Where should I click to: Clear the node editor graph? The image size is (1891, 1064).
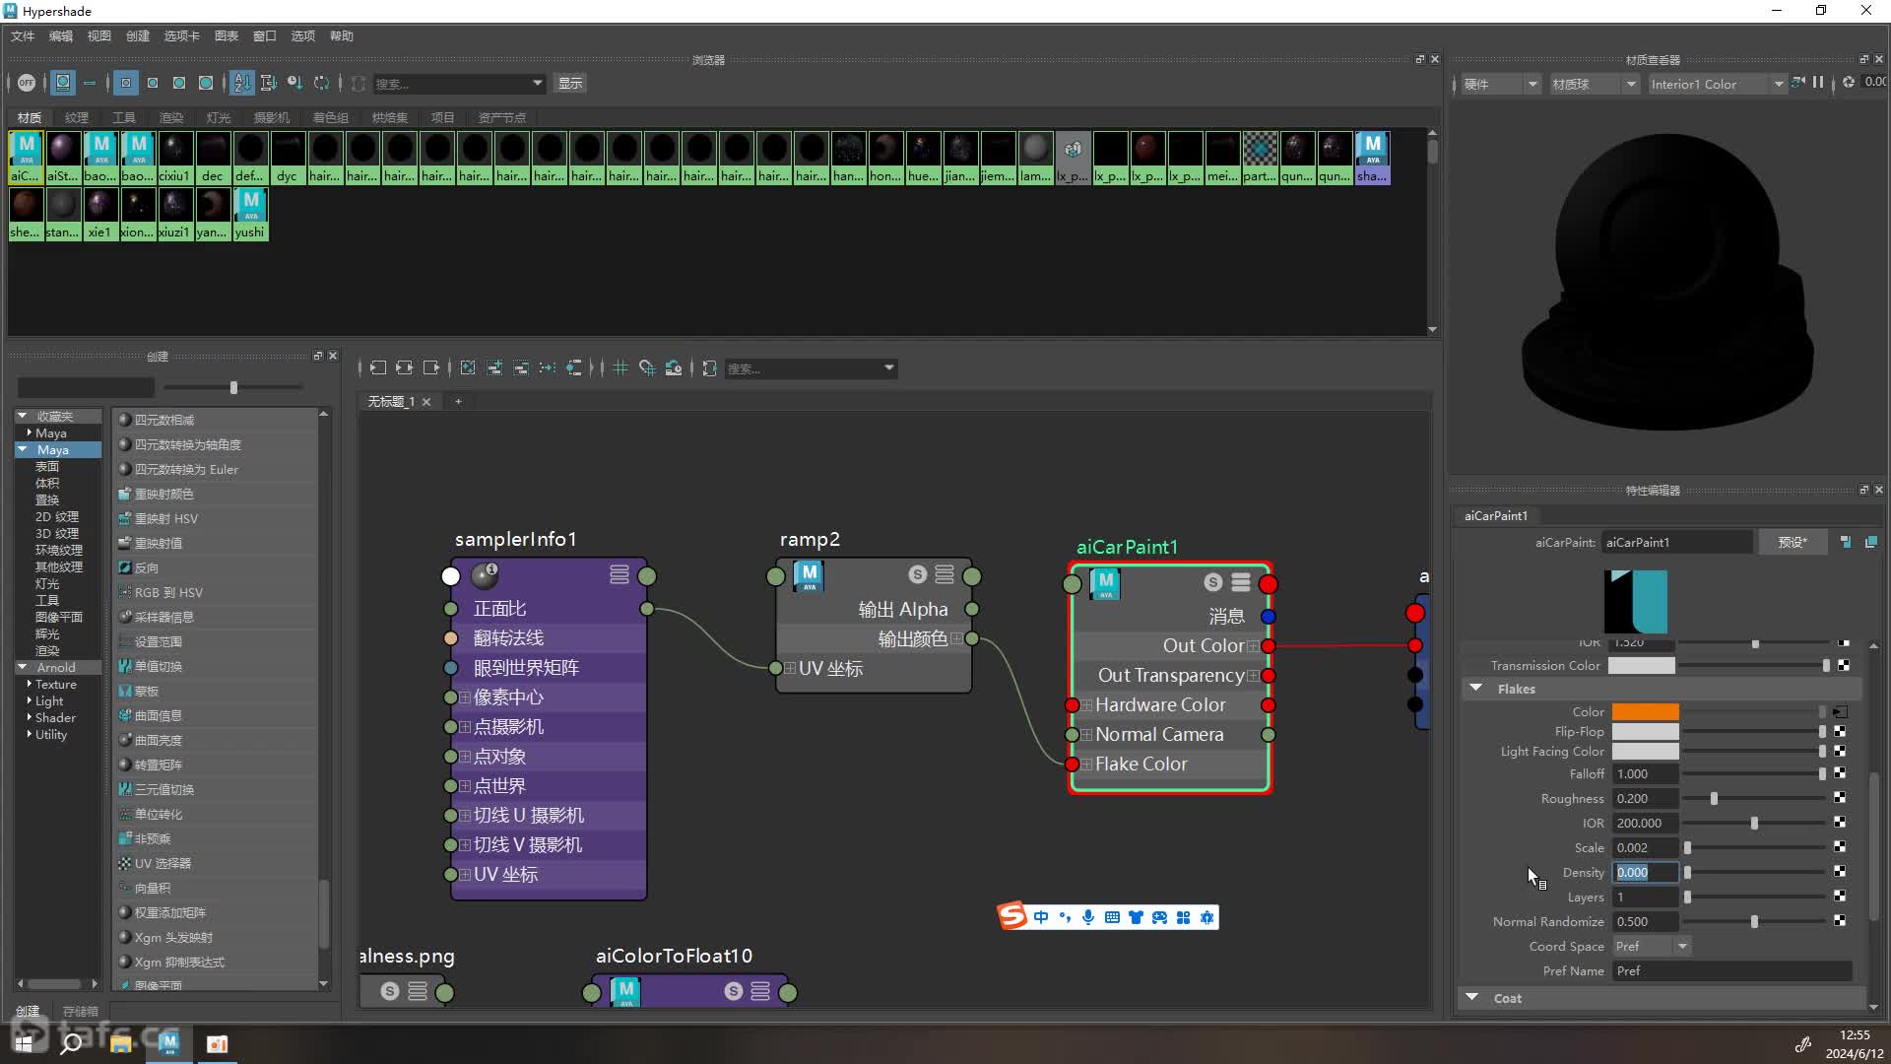tap(468, 368)
